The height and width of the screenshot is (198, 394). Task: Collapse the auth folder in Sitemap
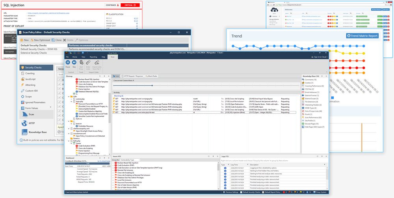coord(69,96)
